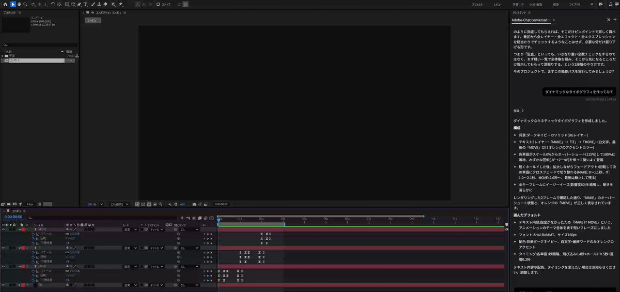Open channel and color management settings icon

pyautogui.click(x=169, y=204)
